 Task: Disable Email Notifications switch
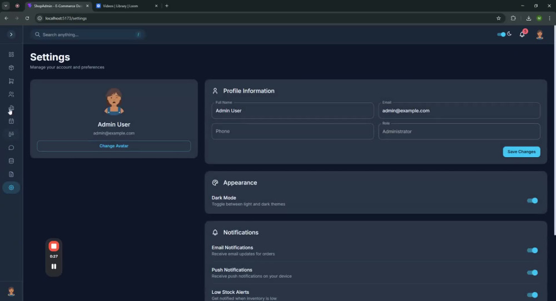coord(532,250)
